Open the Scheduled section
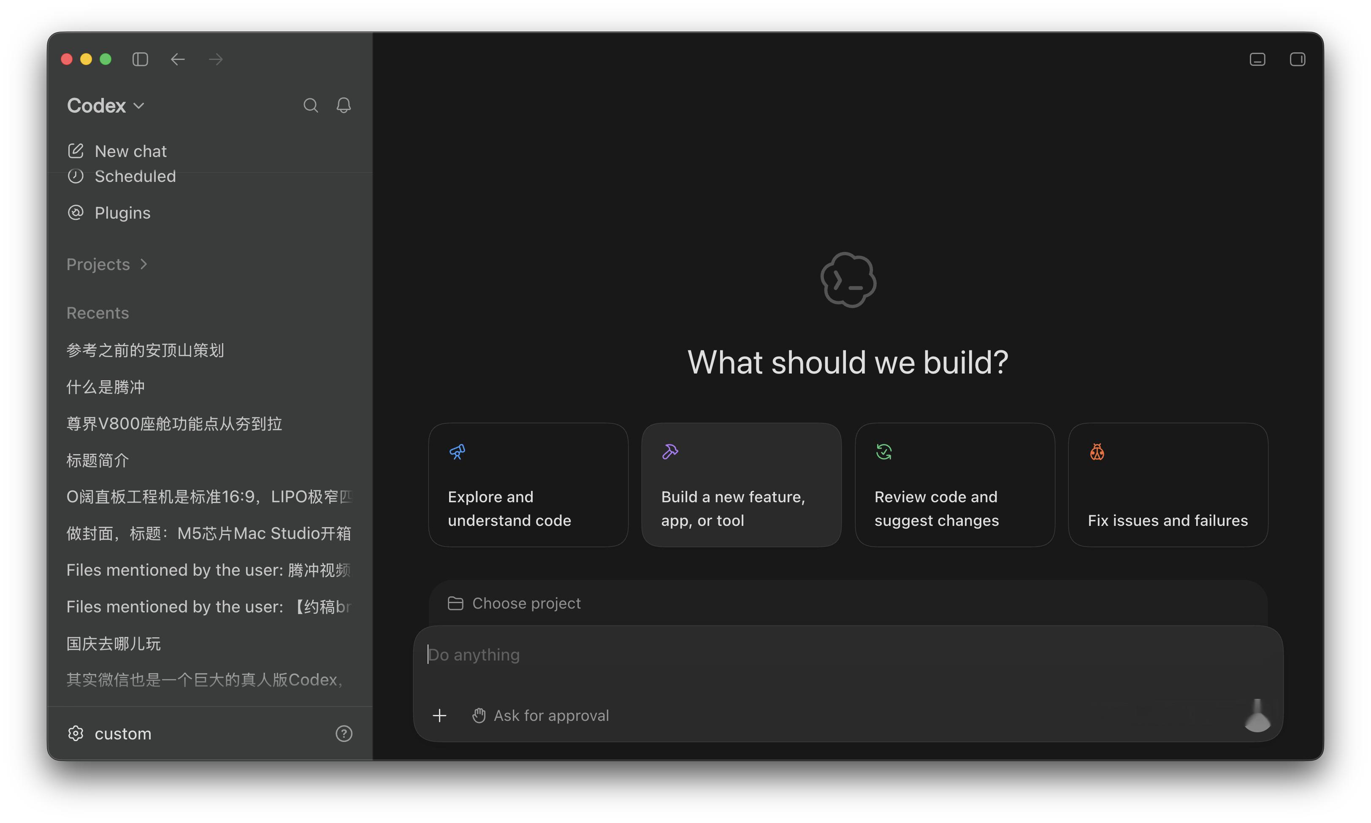1371x823 pixels. [210, 176]
